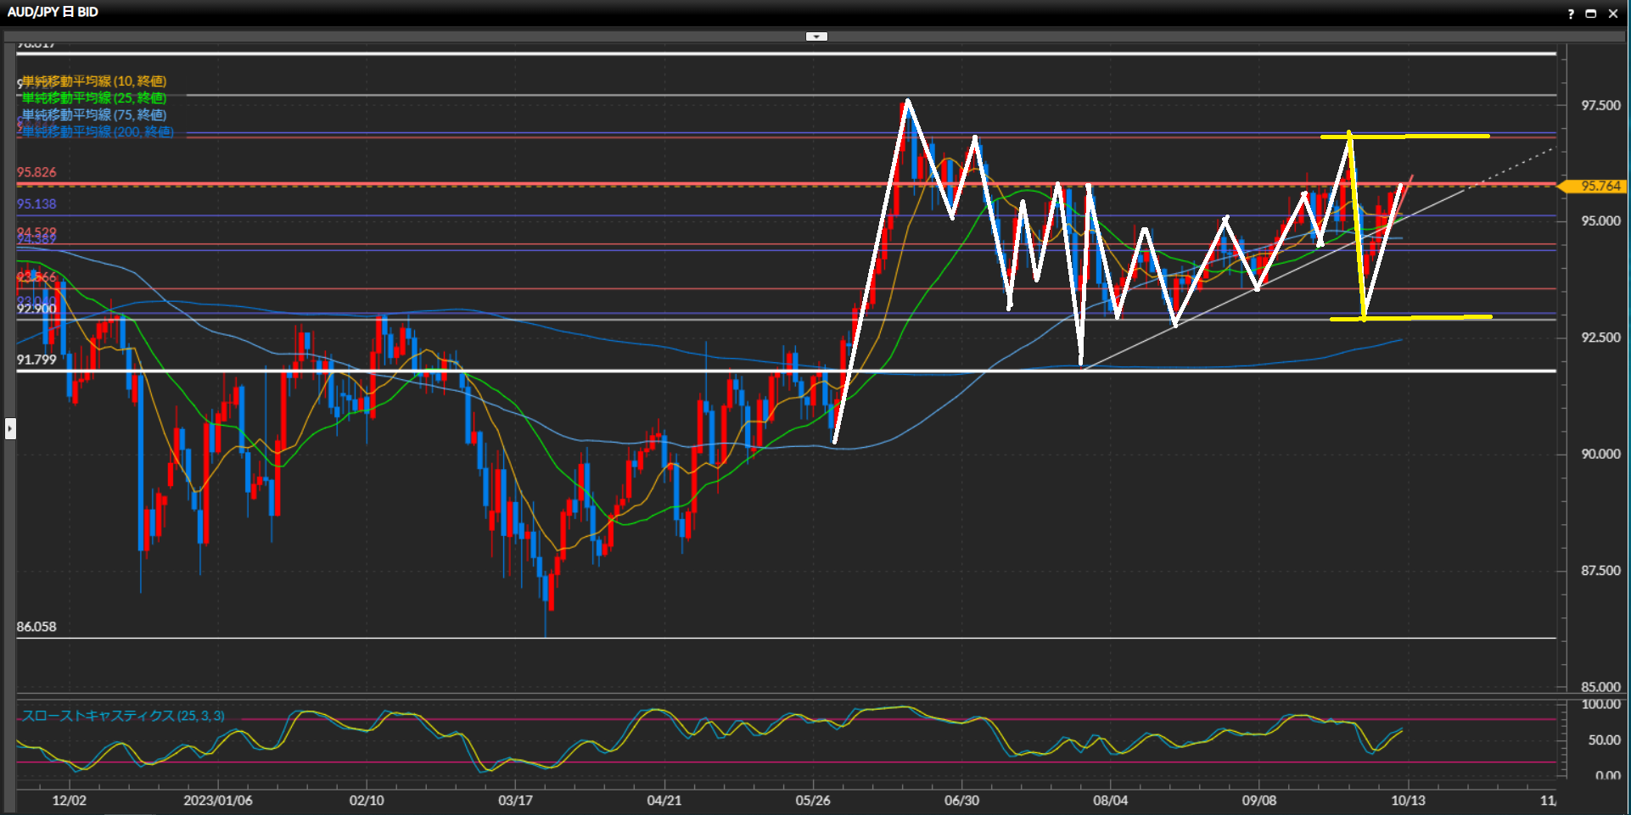Click the Slow Stochastics (25, 3, 3) label
This screenshot has height=815, width=1631.
coord(123,716)
